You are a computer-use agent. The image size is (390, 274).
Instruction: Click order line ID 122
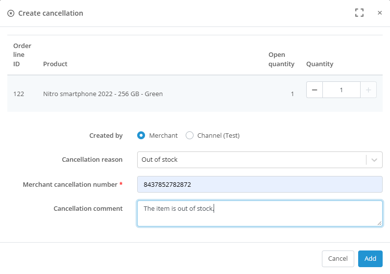pos(19,94)
